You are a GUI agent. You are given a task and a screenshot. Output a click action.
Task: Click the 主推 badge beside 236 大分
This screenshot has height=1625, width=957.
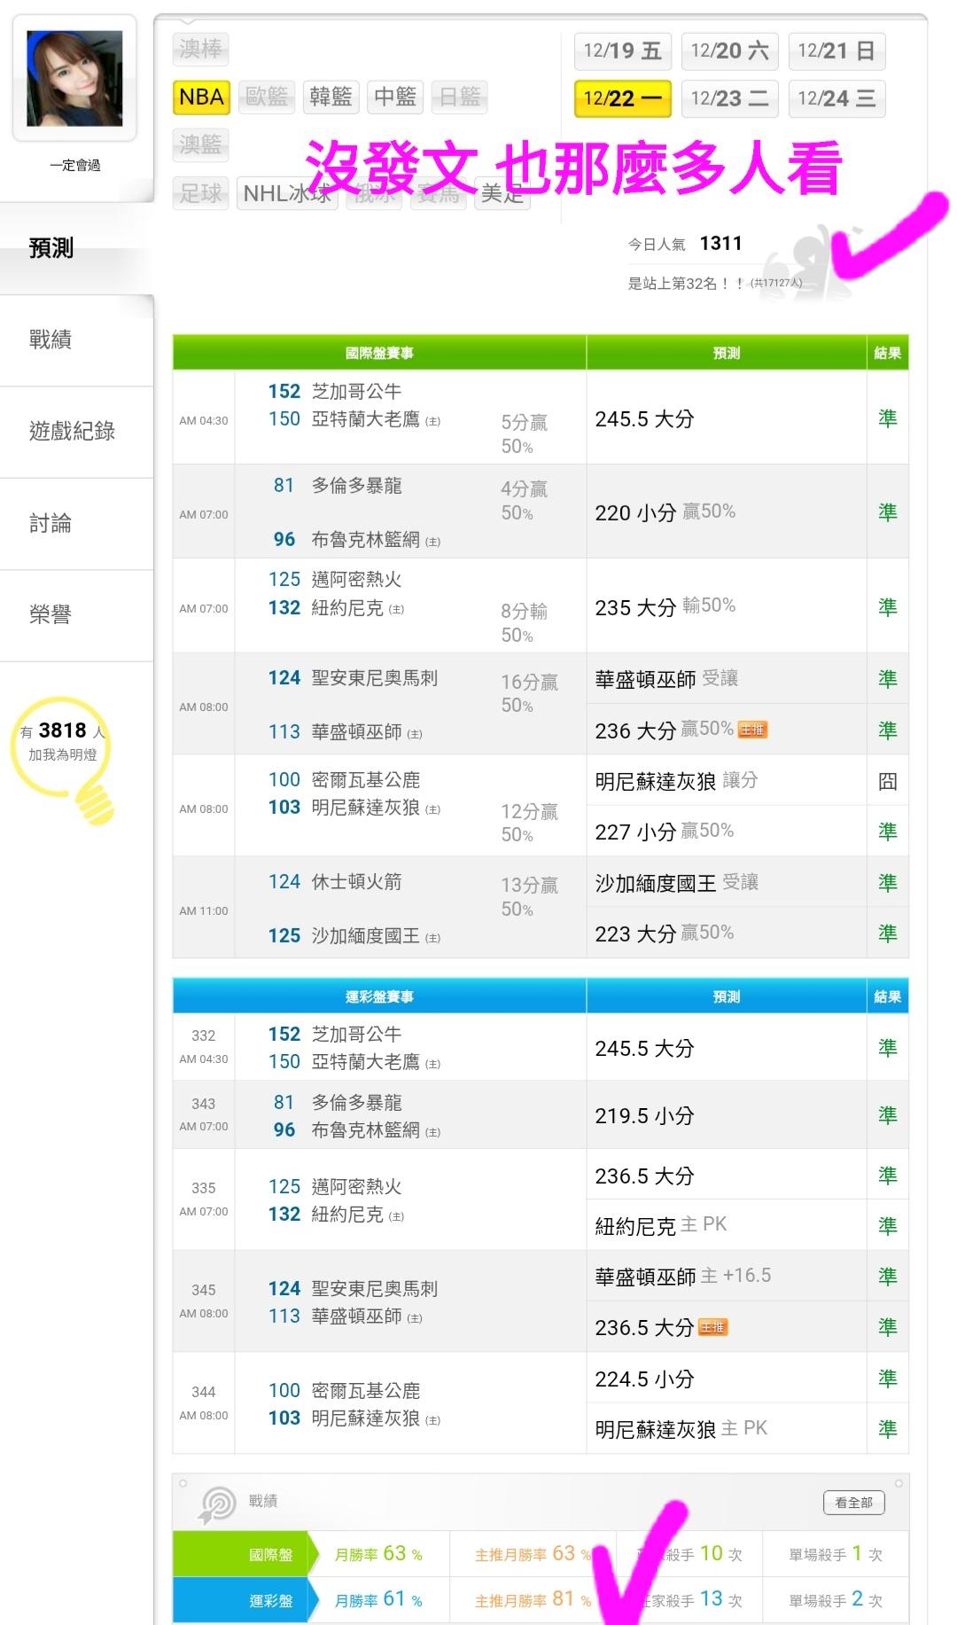pyautogui.click(x=752, y=730)
